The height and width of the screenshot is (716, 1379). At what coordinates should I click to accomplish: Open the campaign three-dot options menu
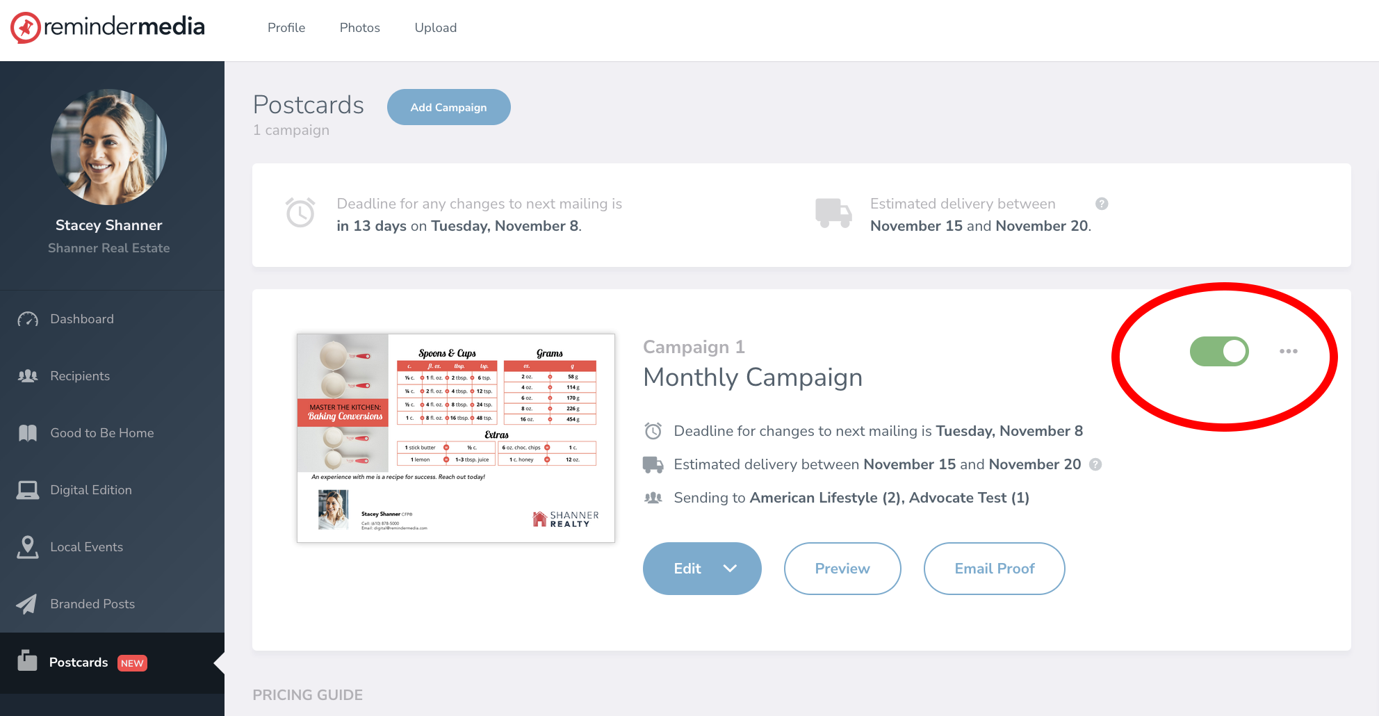pos(1289,351)
